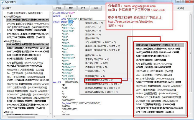
Task: Pick EMPNO in column suggestion popup
Action: (160, 45)
